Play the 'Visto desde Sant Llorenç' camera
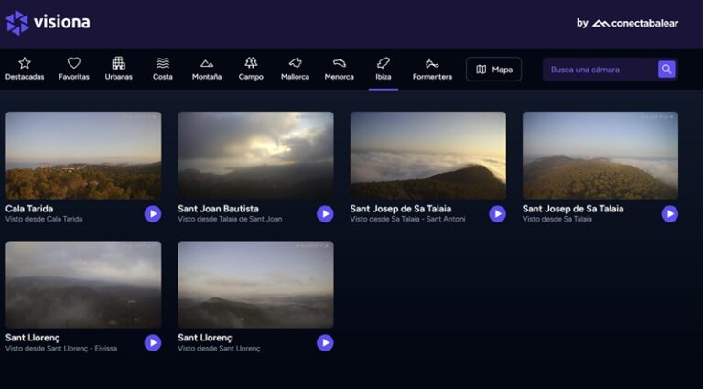Viewport: 703px width, 389px height. (325, 343)
